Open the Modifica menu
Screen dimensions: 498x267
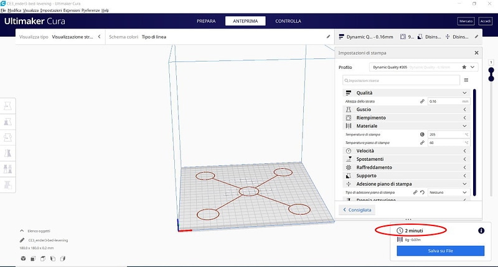point(14,10)
